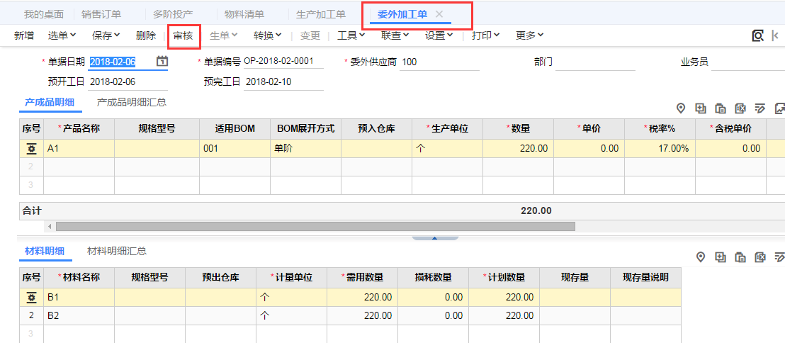Click the batch edit pencil icon above product table
This screenshot has height=343, width=785.
coord(760,108)
